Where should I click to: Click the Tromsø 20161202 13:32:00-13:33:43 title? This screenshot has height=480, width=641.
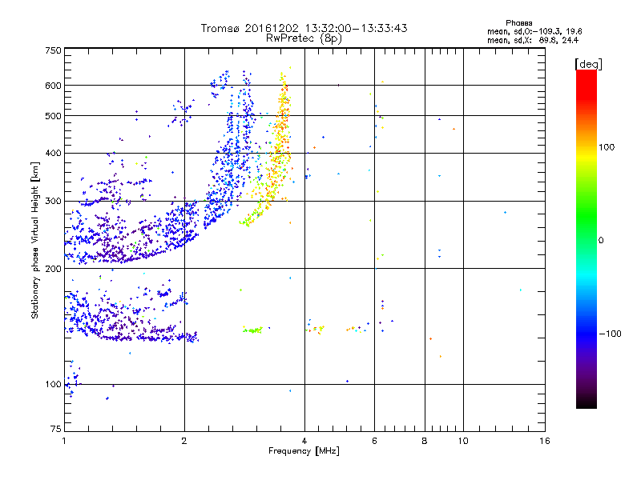point(304,28)
